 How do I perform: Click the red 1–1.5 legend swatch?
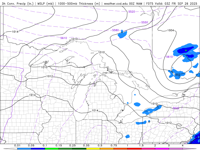(134, 149)
